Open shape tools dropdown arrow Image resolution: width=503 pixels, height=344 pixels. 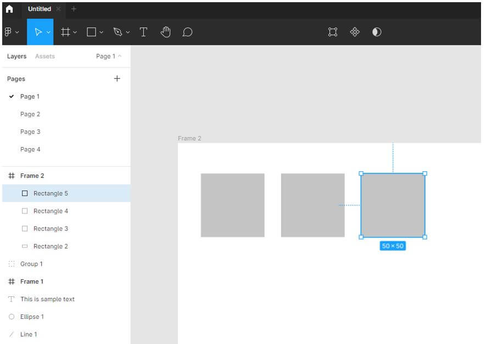[x=102, y=32]
